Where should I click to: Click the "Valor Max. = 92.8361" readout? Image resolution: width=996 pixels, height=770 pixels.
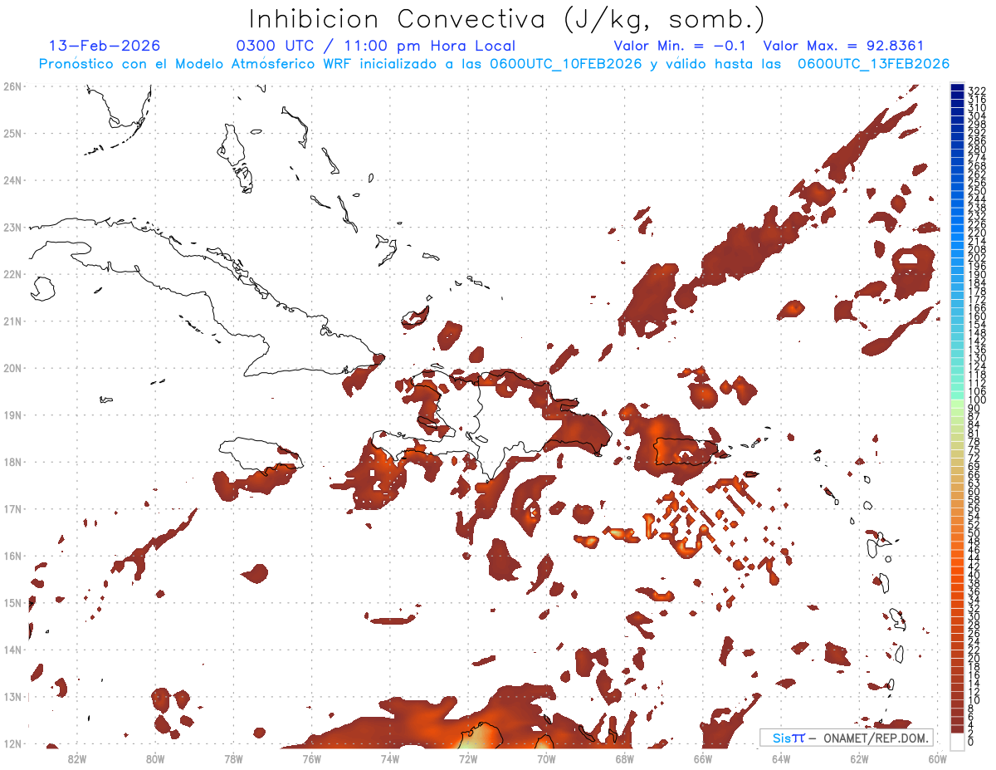843,47
